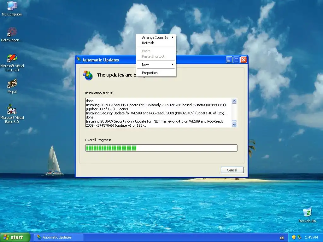Screen dimensions: 323x242
Task: Click the Installation status label
Action: pyautogui.click(x=99, y=93)
